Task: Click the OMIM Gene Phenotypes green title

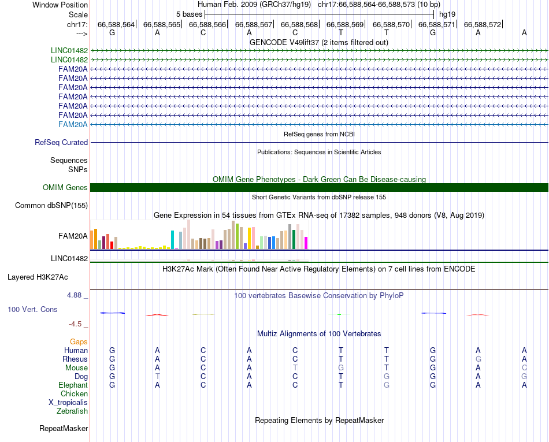Action: (x=320, y=179)
